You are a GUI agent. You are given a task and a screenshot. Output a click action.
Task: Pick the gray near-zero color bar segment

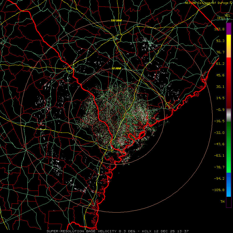pyautogui.click(x=229, y=115)
